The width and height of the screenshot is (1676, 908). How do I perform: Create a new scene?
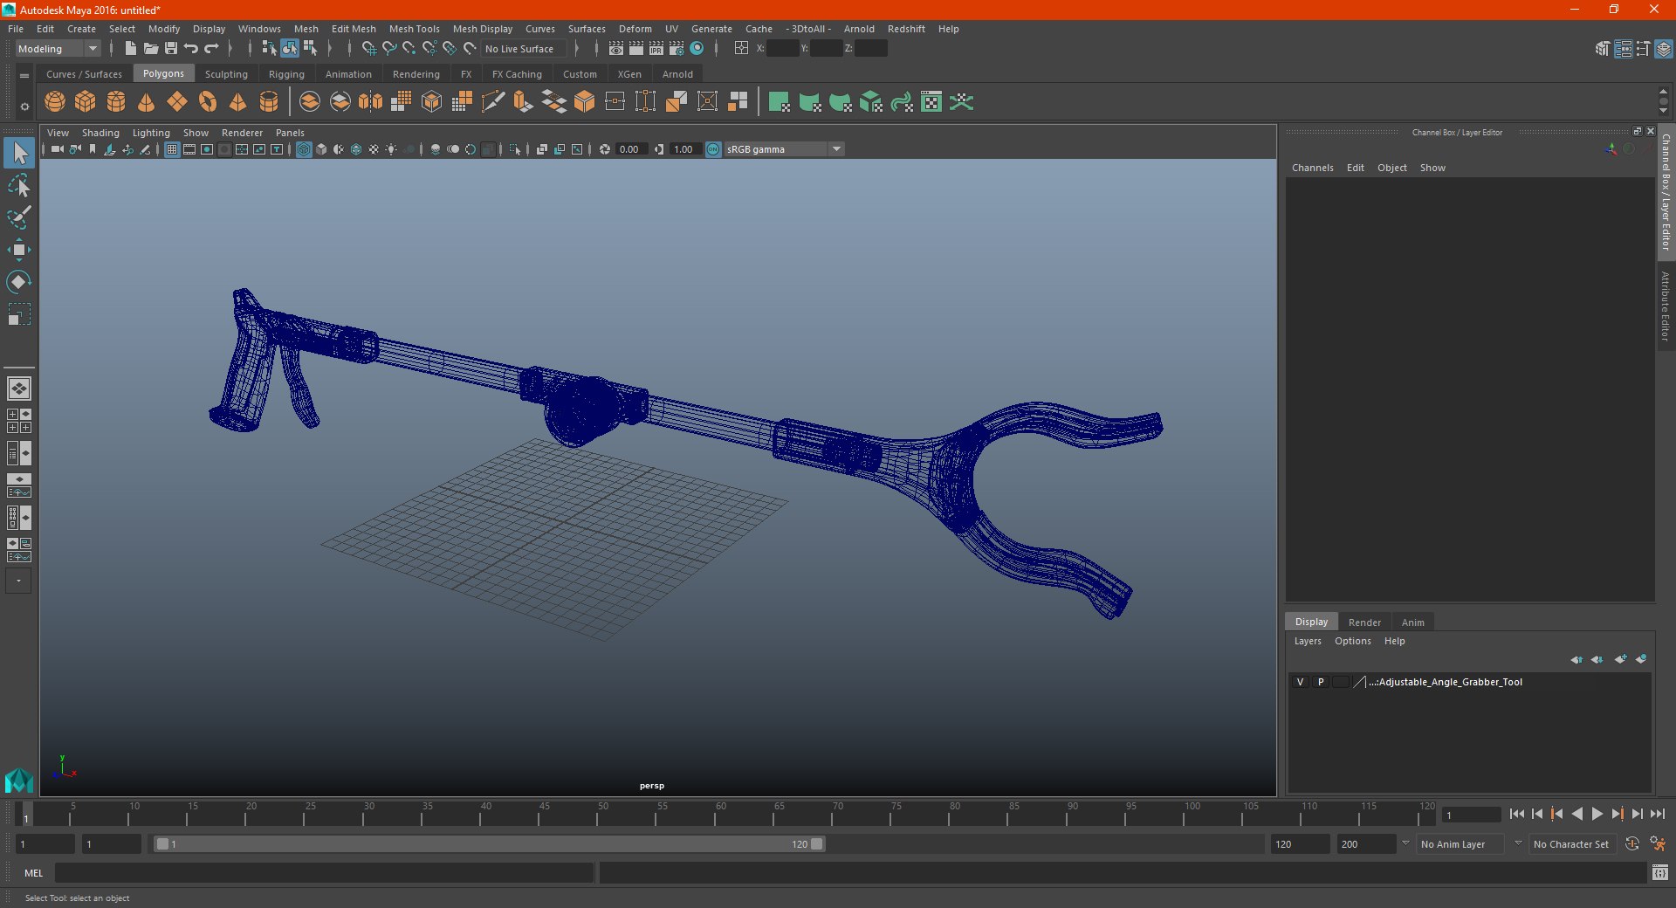tap(131, 49)
